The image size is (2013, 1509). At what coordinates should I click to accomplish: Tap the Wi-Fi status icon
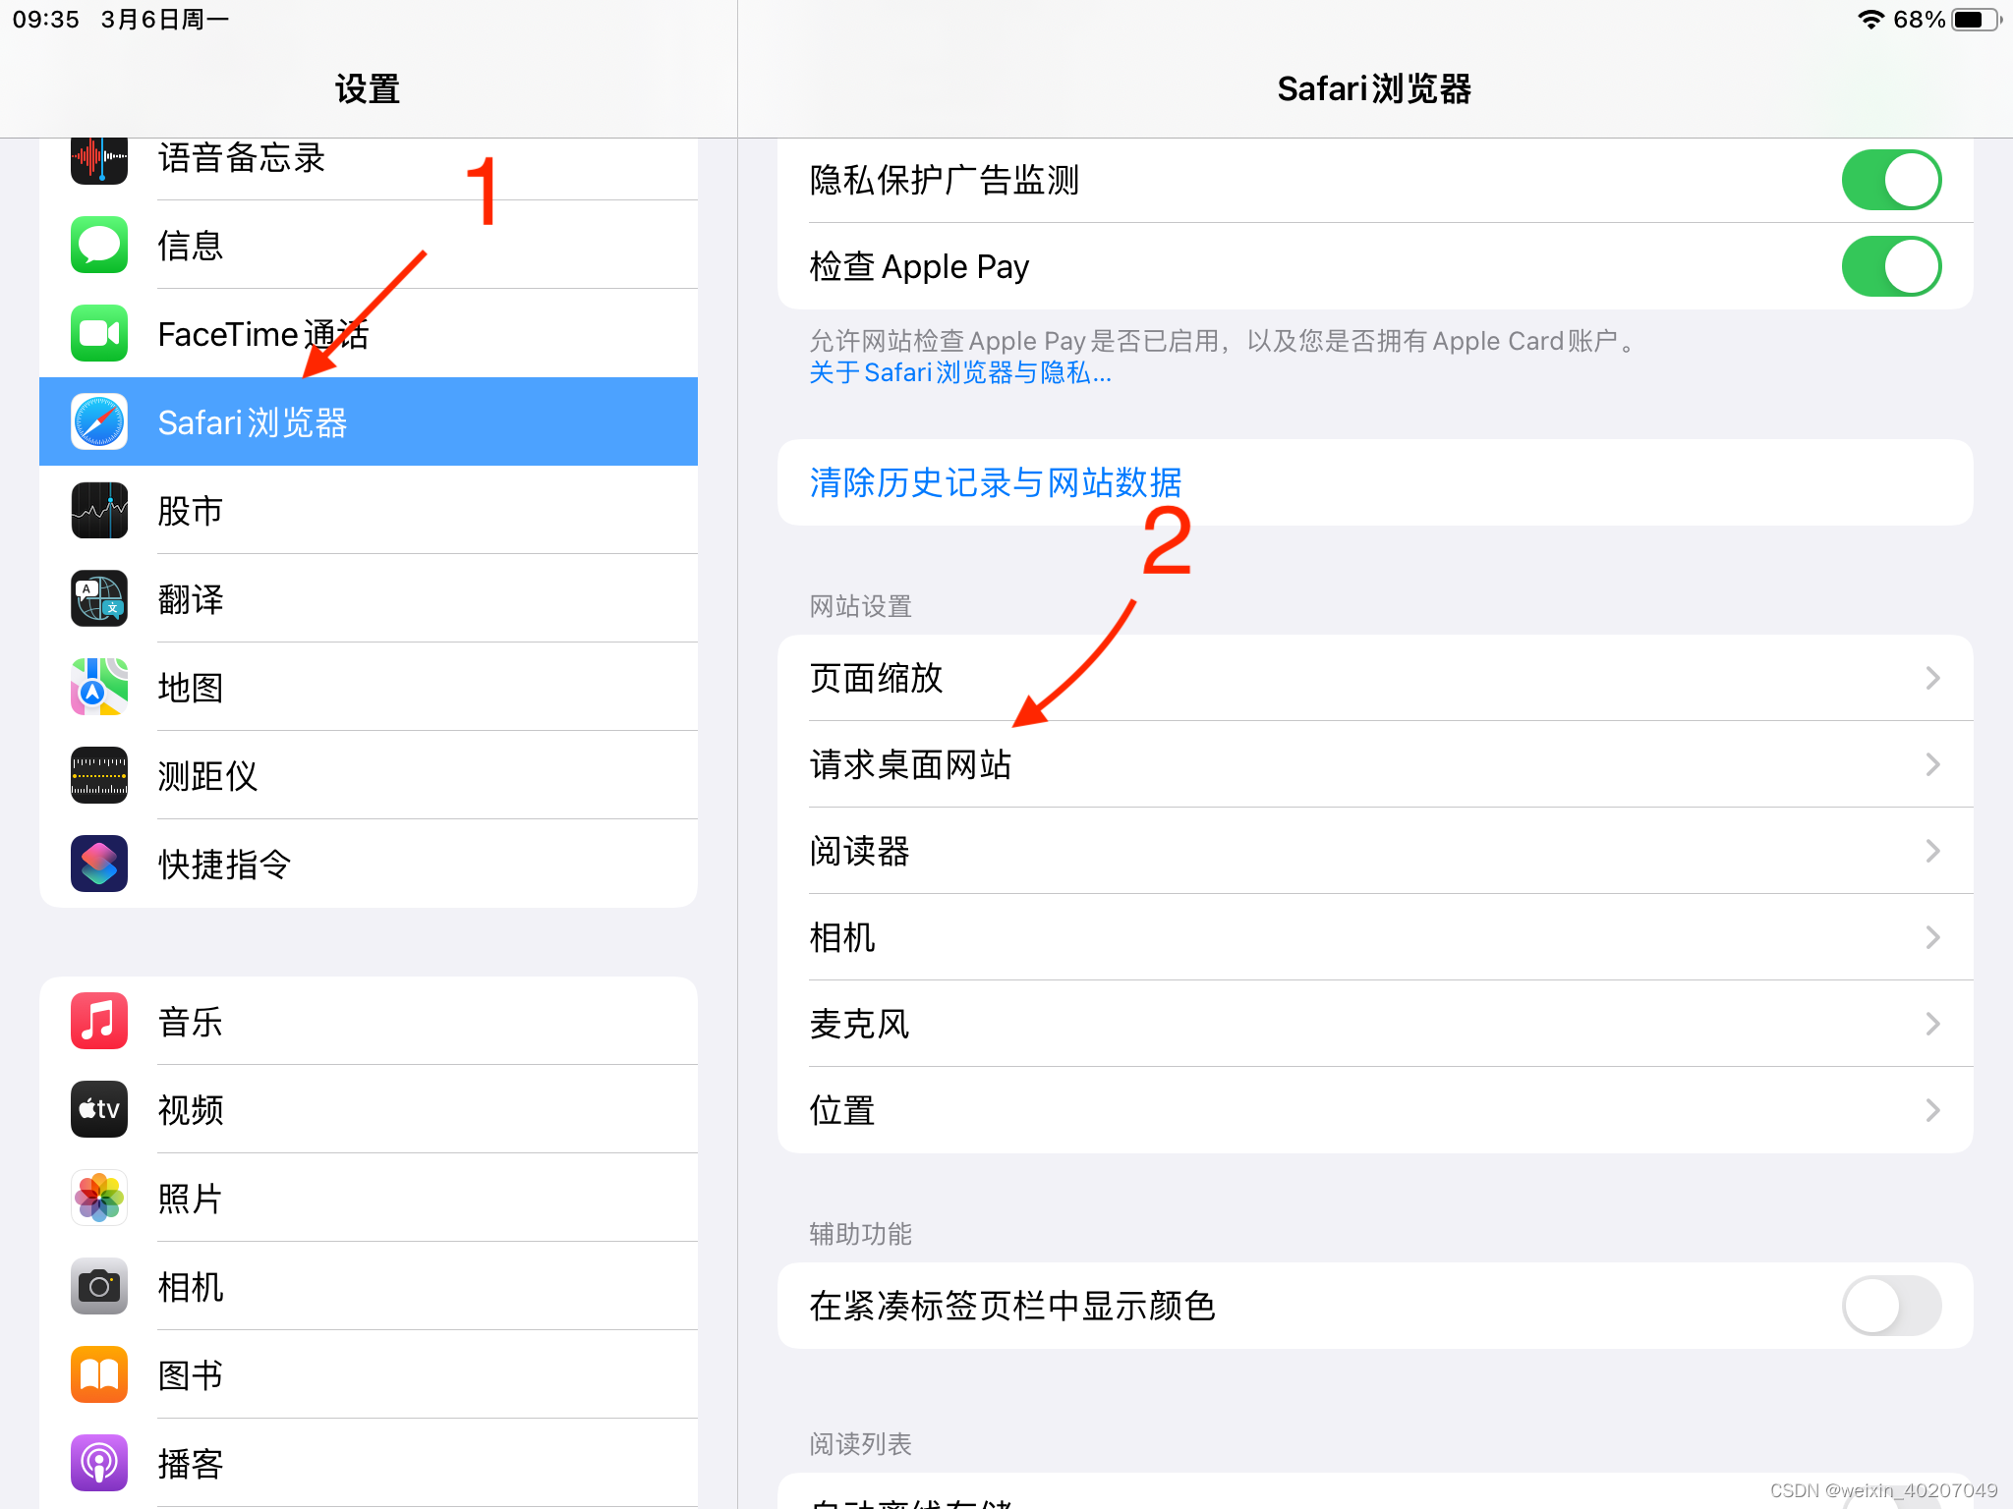(1870, 20)
